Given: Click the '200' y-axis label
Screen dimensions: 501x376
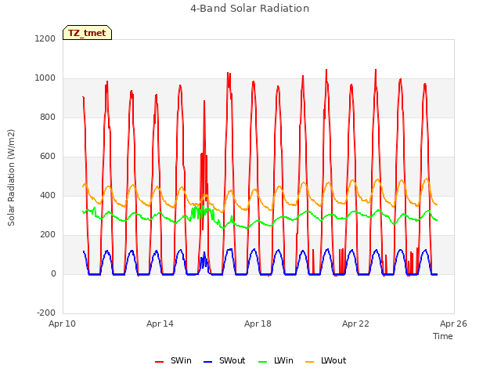Looking at the screenshot, I should (48, 235).
